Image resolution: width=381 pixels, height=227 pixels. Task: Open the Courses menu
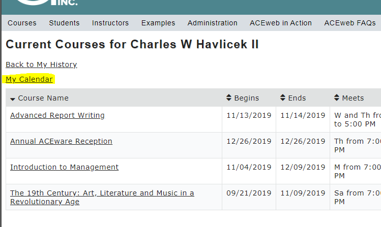(x=22, y=23)
